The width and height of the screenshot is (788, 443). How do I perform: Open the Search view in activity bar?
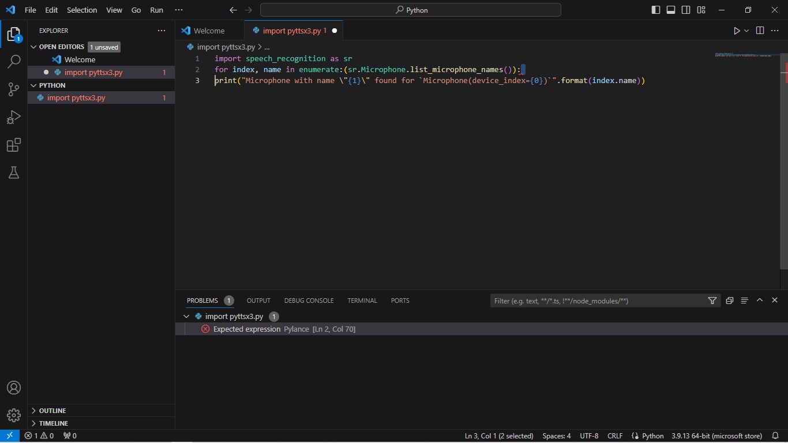pos(14,61)
